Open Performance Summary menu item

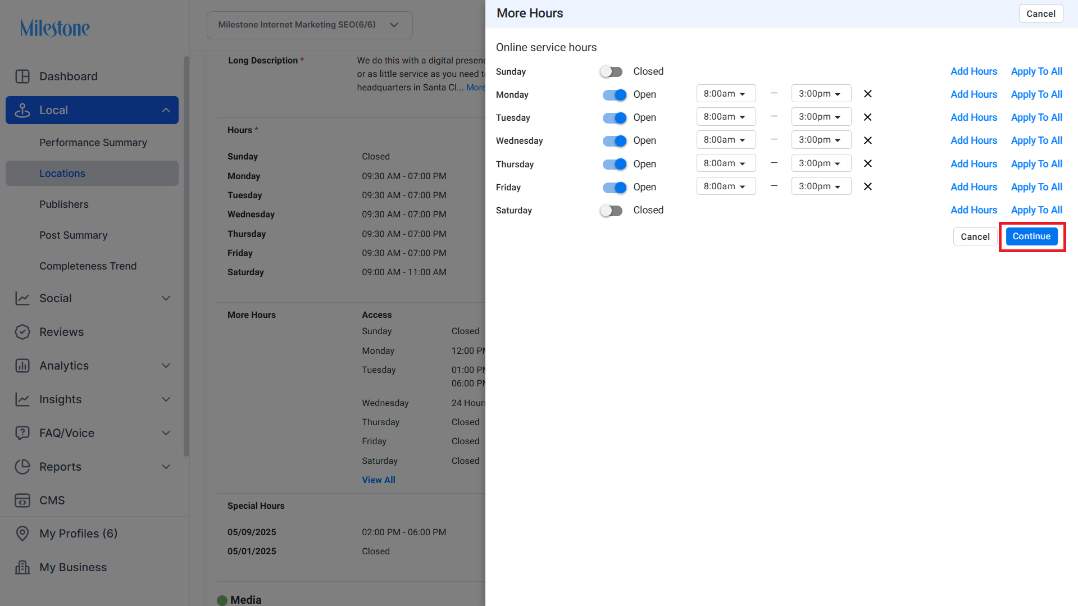(x=93, y=143)
